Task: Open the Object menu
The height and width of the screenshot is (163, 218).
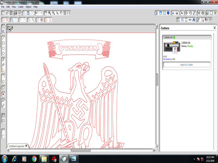Action: coord(28,7)
